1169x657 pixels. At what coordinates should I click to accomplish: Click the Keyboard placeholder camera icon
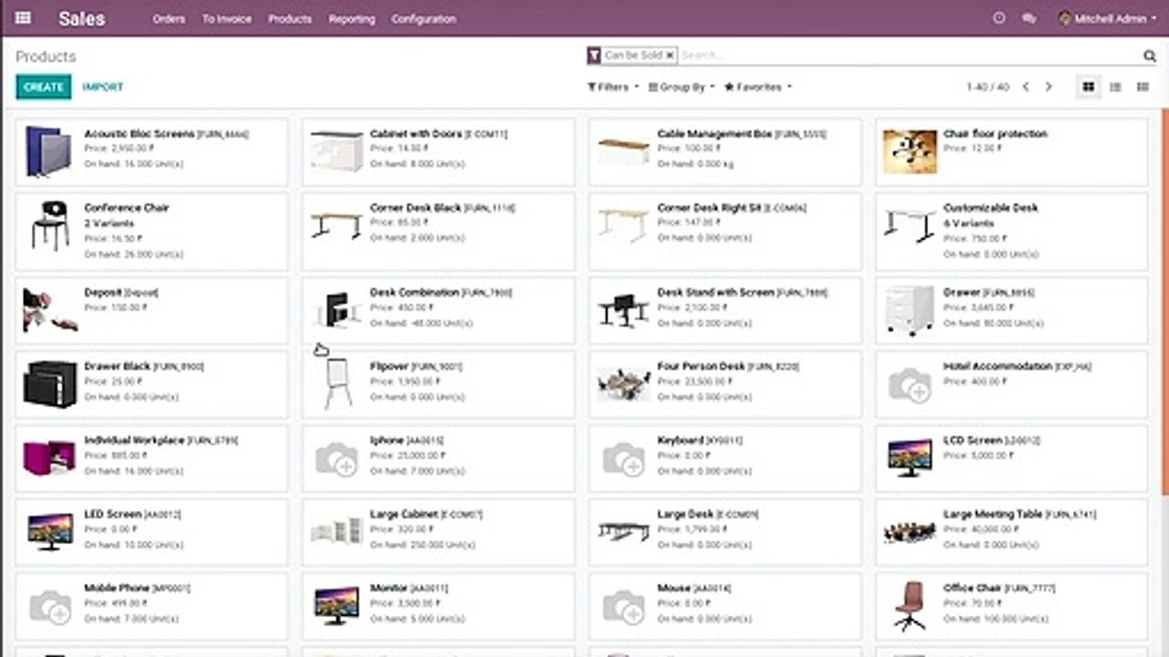(623, 459)
